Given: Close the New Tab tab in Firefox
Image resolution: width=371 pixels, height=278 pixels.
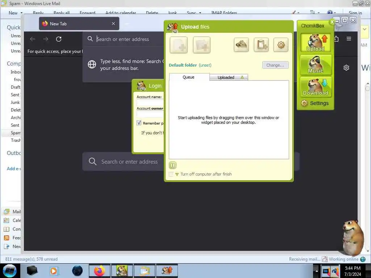Looking at the screenshot, I should point(113,24).
